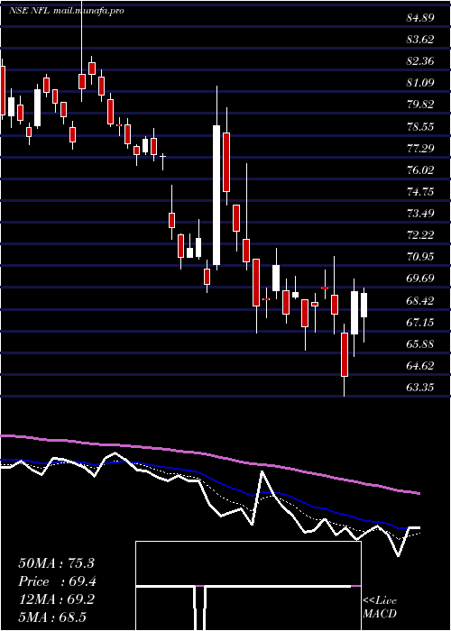Click the last white candlestick on the right
The height and width of the screenshot is (631, 451).
(x=364, y=305)
